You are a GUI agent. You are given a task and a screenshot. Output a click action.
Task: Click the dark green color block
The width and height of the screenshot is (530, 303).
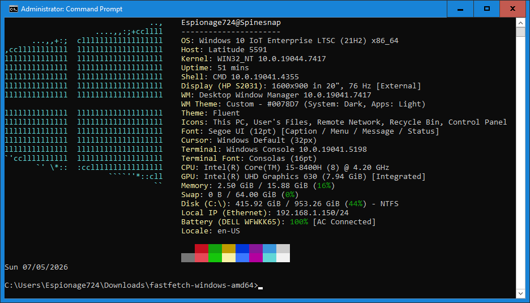click(x=215, y=249)
